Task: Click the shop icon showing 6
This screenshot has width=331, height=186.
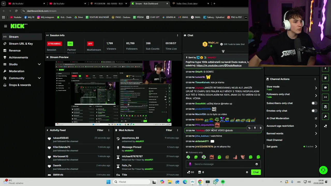Action: click(x=201, y=172)
